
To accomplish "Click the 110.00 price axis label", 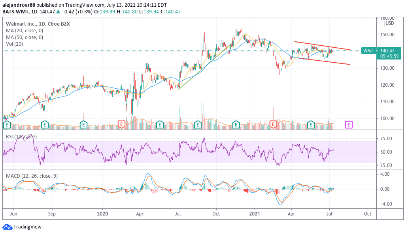I will click(x=387, y=102).
